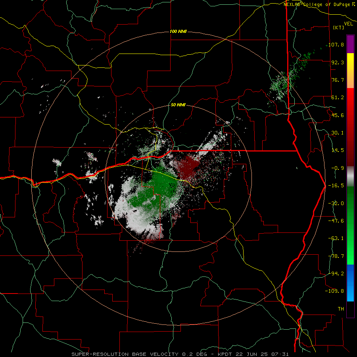Click the "50 NMI" range ring label

click(178, 105)
